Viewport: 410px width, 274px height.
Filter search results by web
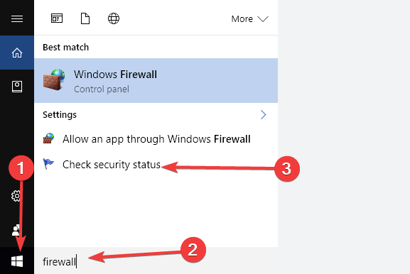(114, 18)
